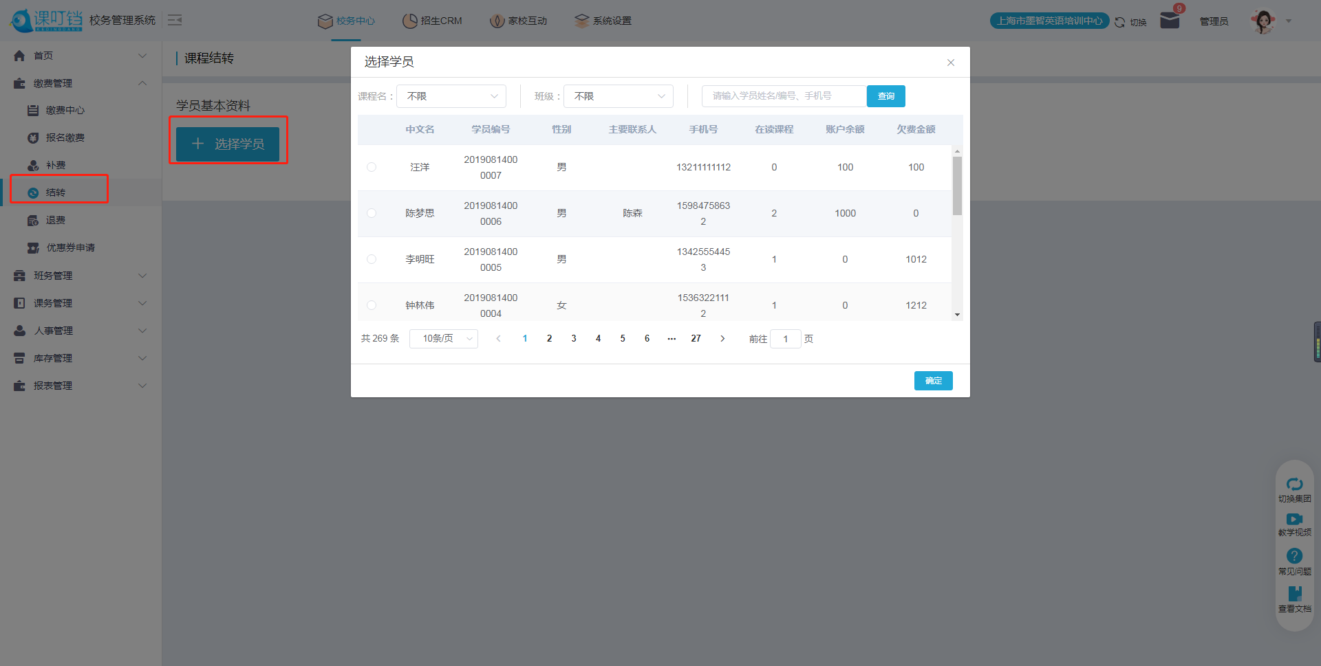
Task: Click the 查询 search button
Action: tap(886, 96)
